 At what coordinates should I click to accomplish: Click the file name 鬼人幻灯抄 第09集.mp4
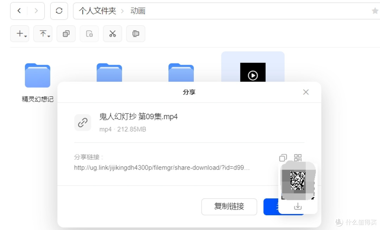(x=138, y=117)
